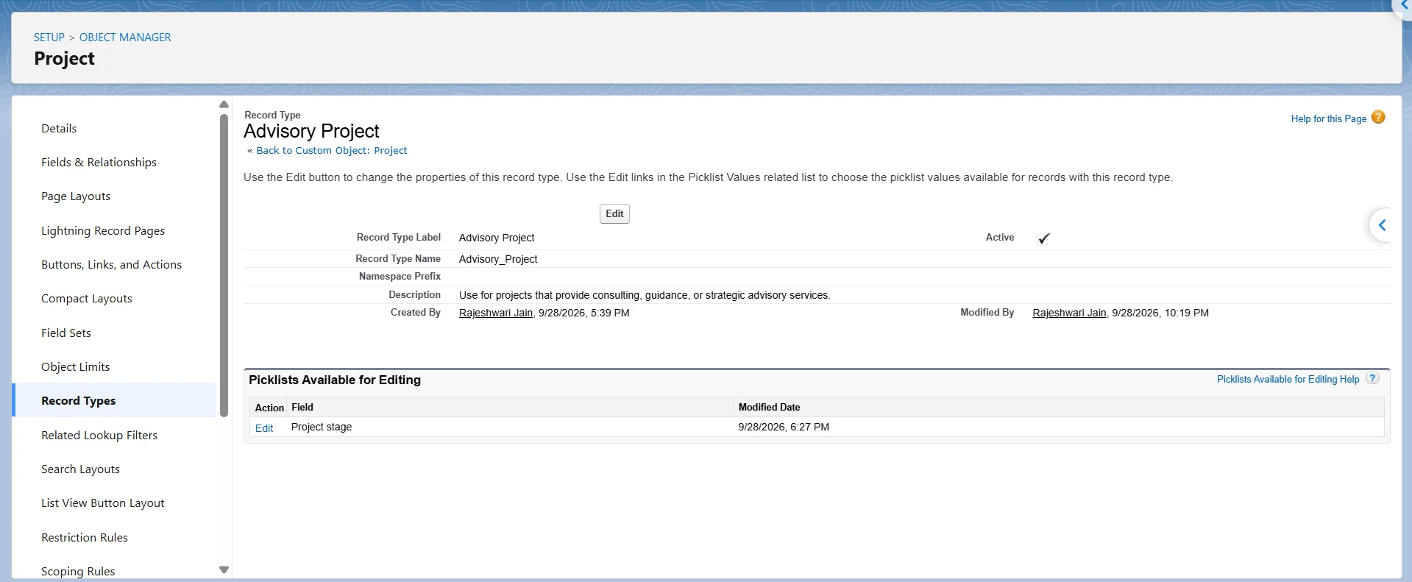Image resolution: width=1412 pixels, height=582 pixels.
Task: Click the Field column header
Action: (x=302, y=407)
